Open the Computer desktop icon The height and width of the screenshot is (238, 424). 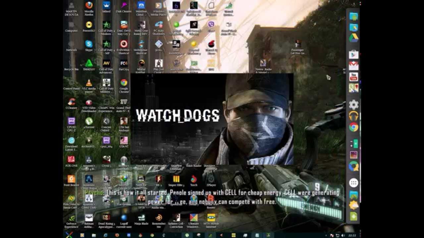71,26
